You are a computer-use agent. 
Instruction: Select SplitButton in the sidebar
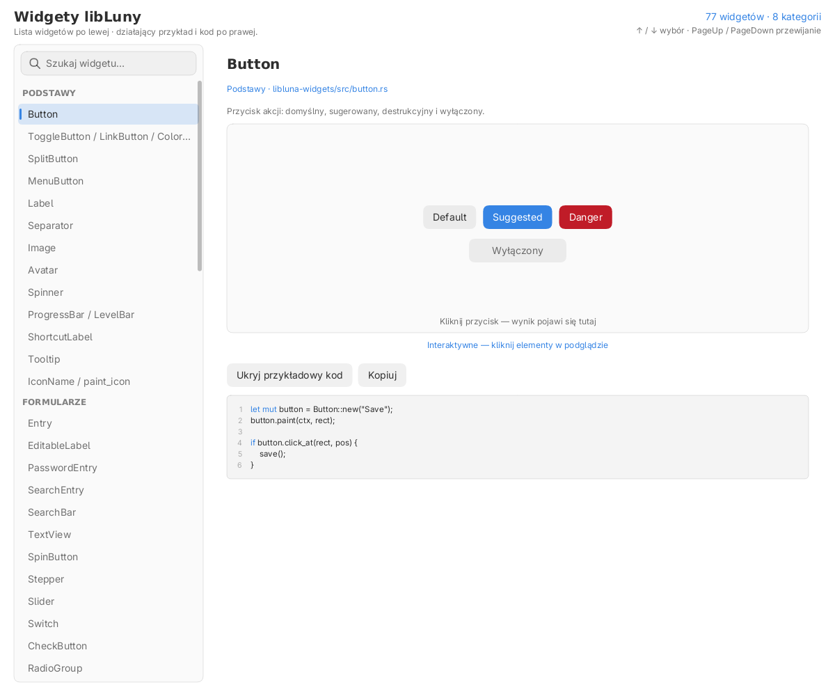(108, 159)
